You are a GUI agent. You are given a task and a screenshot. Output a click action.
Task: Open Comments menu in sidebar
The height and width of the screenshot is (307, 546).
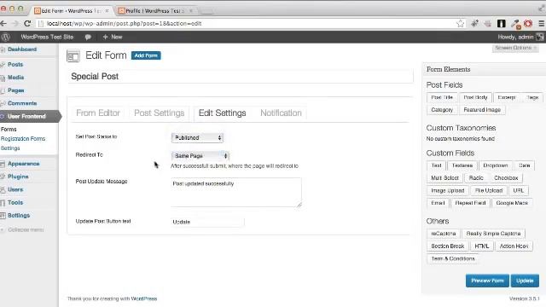click(22, 103)
